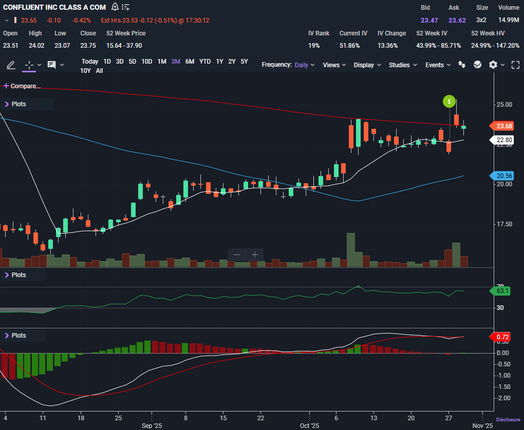Screen dimensions: 524x430
Task: Click the IV Change value 13.36%
Action: [x=388, y=45]
